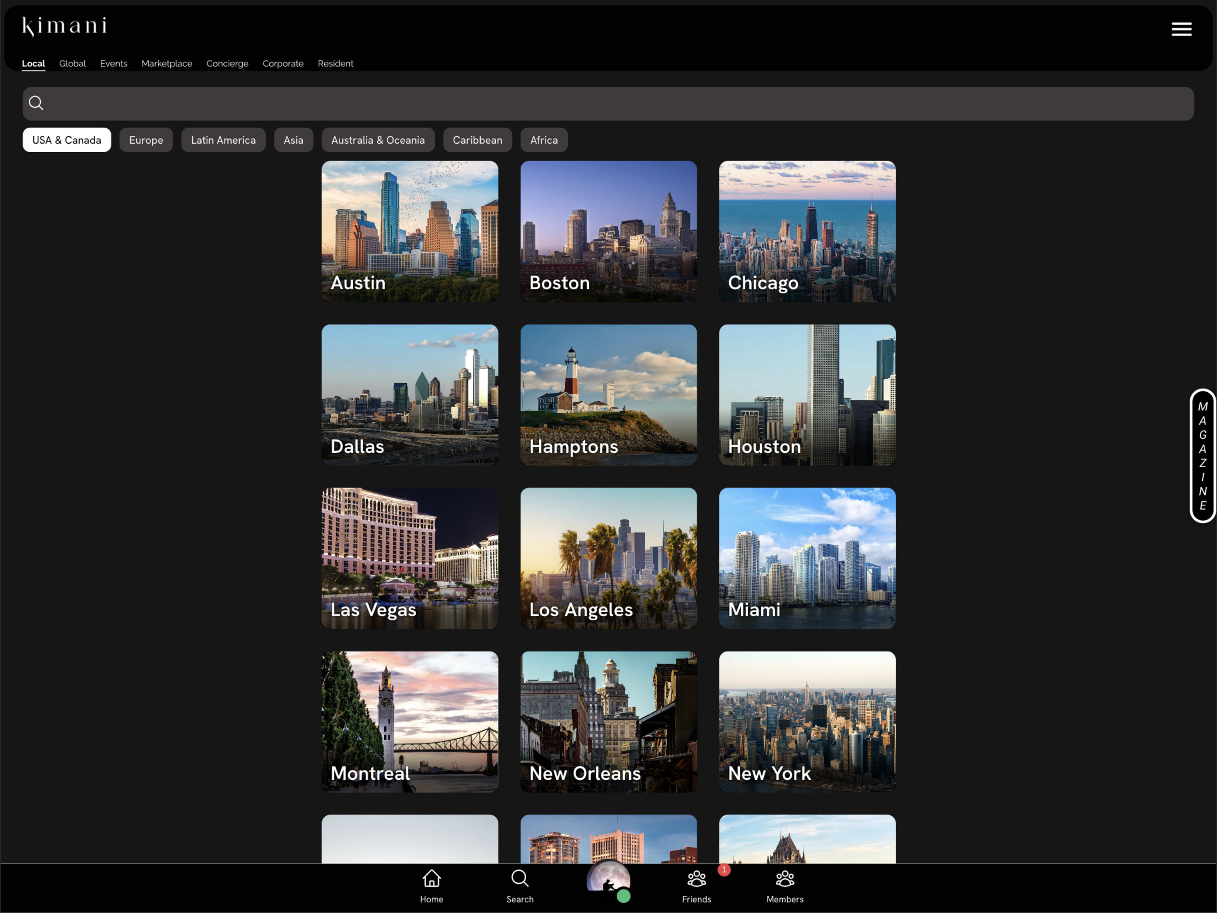Open the Miami city card

[x=807, y=558]
